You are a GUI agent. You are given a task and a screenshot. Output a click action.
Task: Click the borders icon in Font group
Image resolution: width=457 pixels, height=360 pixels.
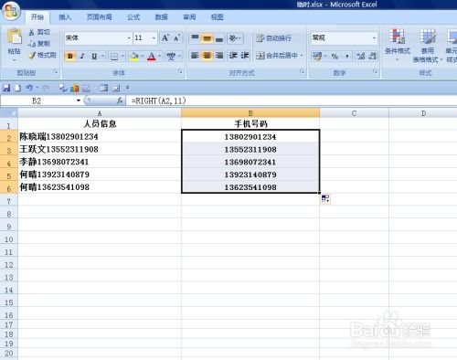[x=114, y=57]
